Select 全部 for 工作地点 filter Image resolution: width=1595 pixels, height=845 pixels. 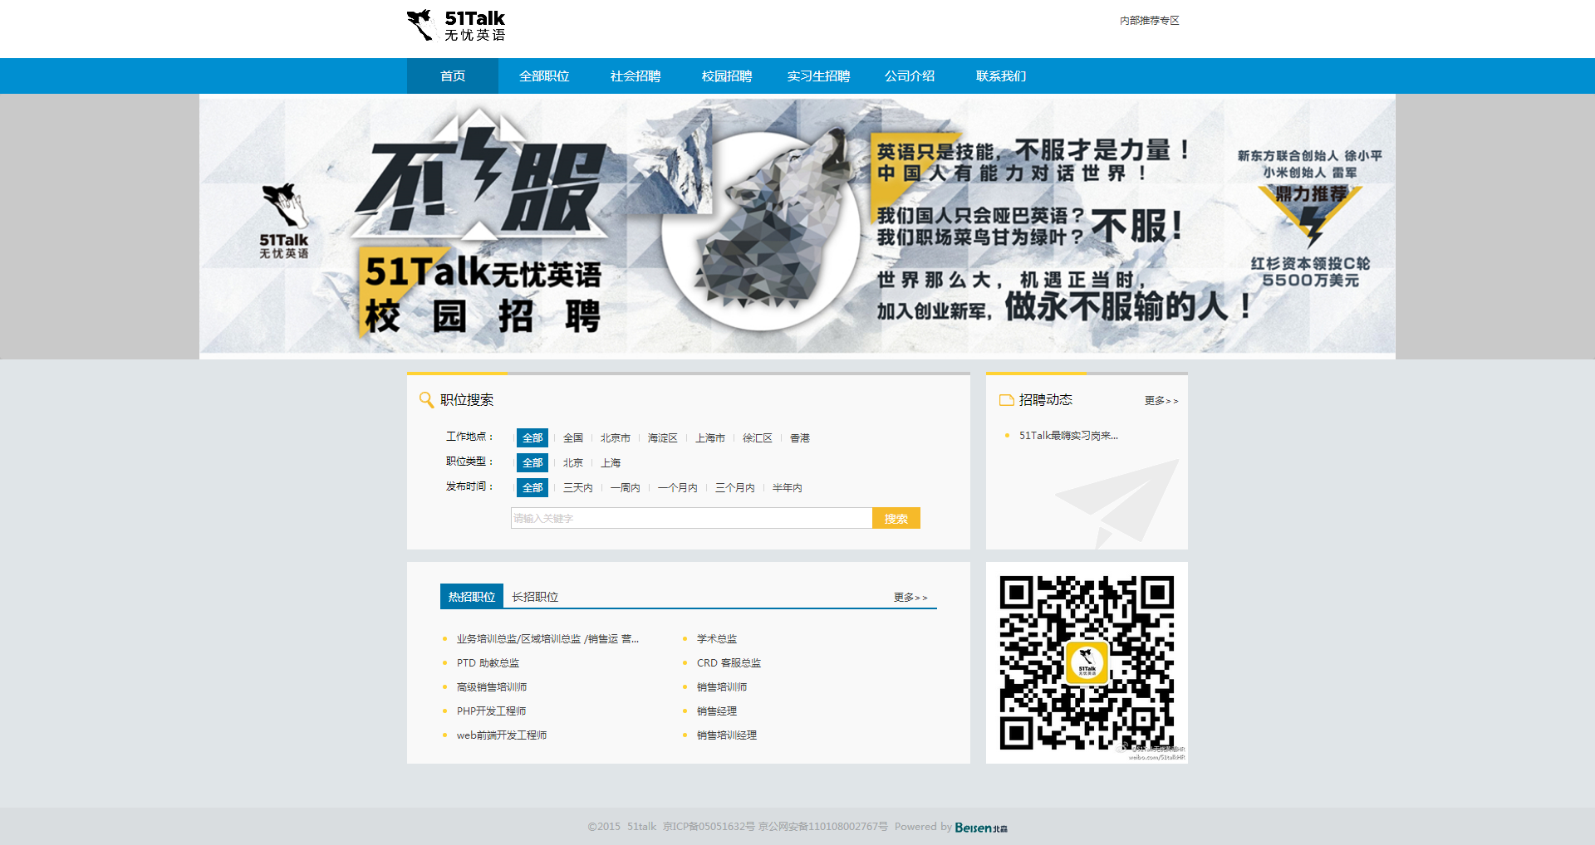click(x=532, y=438)
